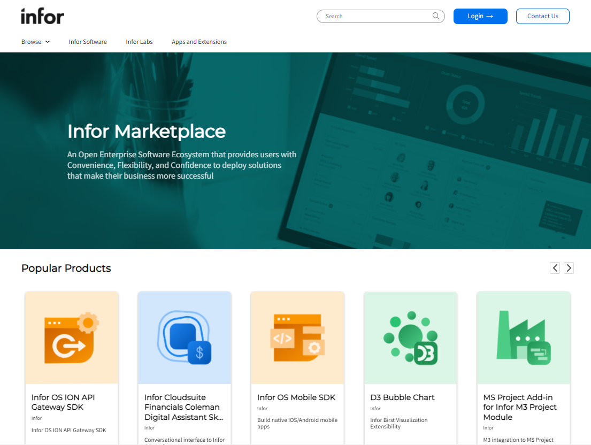Open Apps and Extensions menu item
591x445 pixels.
[x=199, y=42]
